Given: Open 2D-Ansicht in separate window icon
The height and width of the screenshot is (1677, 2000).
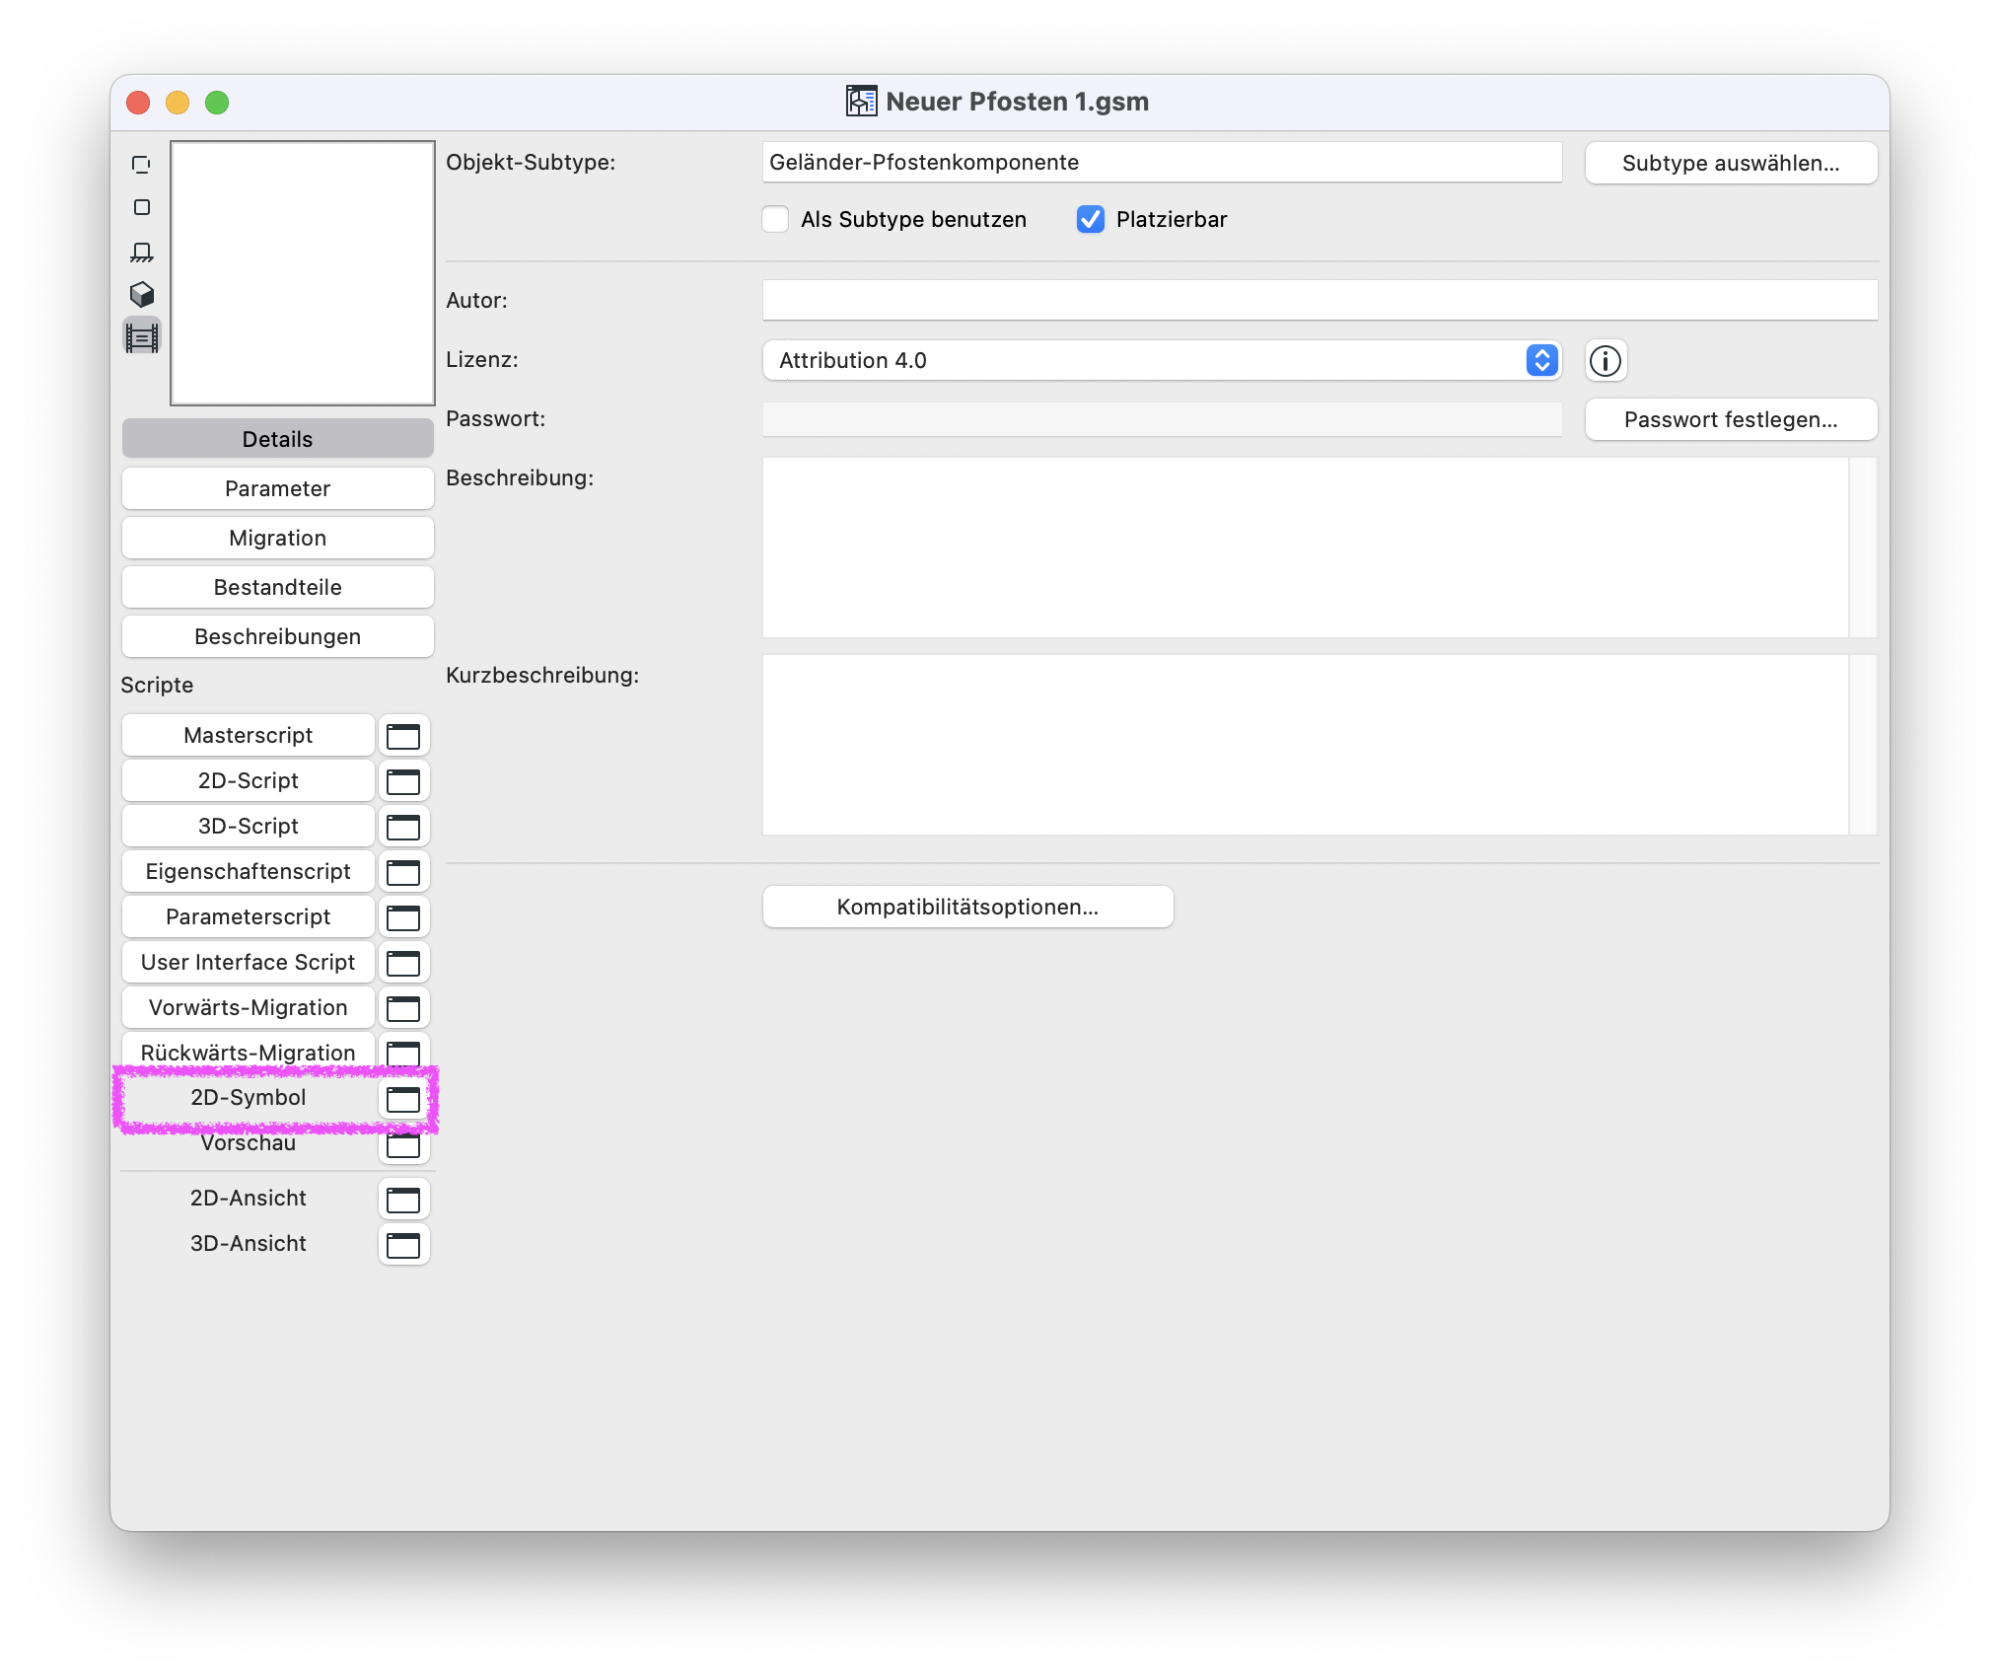Looking at the screenshot, I should tap(403, 1200).
